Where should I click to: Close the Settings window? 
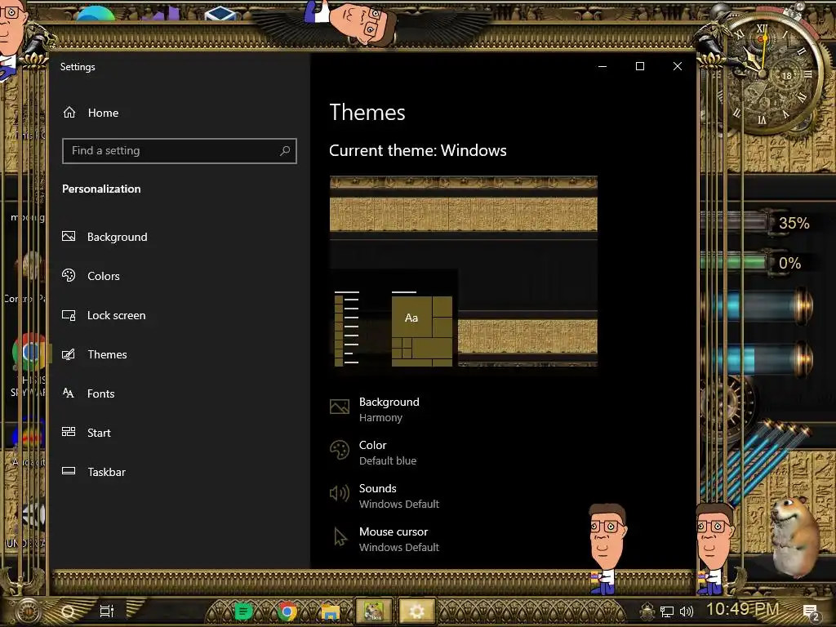click(677, 66)
